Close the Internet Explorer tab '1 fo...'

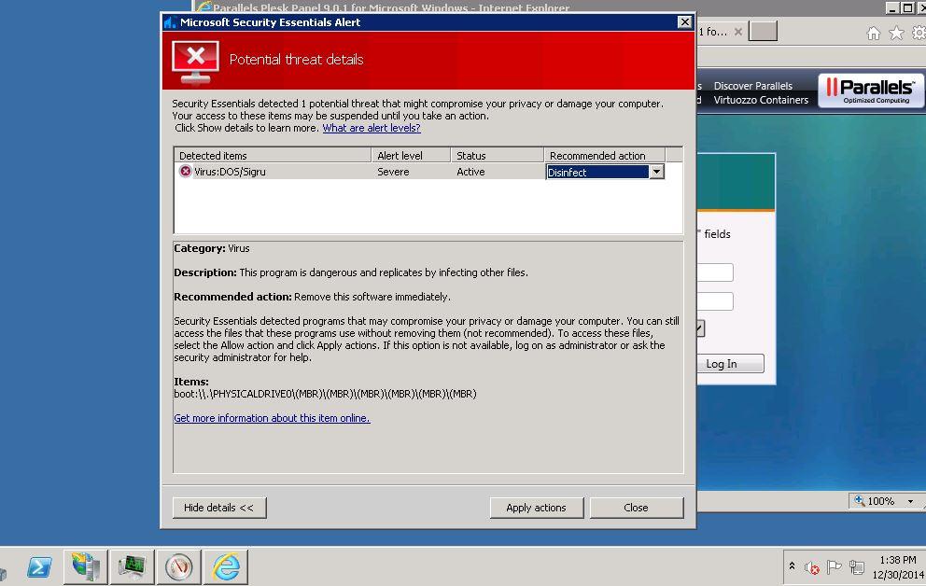tap(738, 32)
